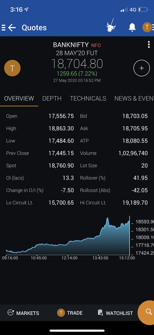
Task: Select the OVERVIEW tab
Action: (x=19, y=98)
